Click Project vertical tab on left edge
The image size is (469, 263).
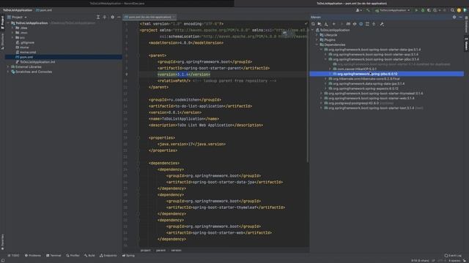2,23
